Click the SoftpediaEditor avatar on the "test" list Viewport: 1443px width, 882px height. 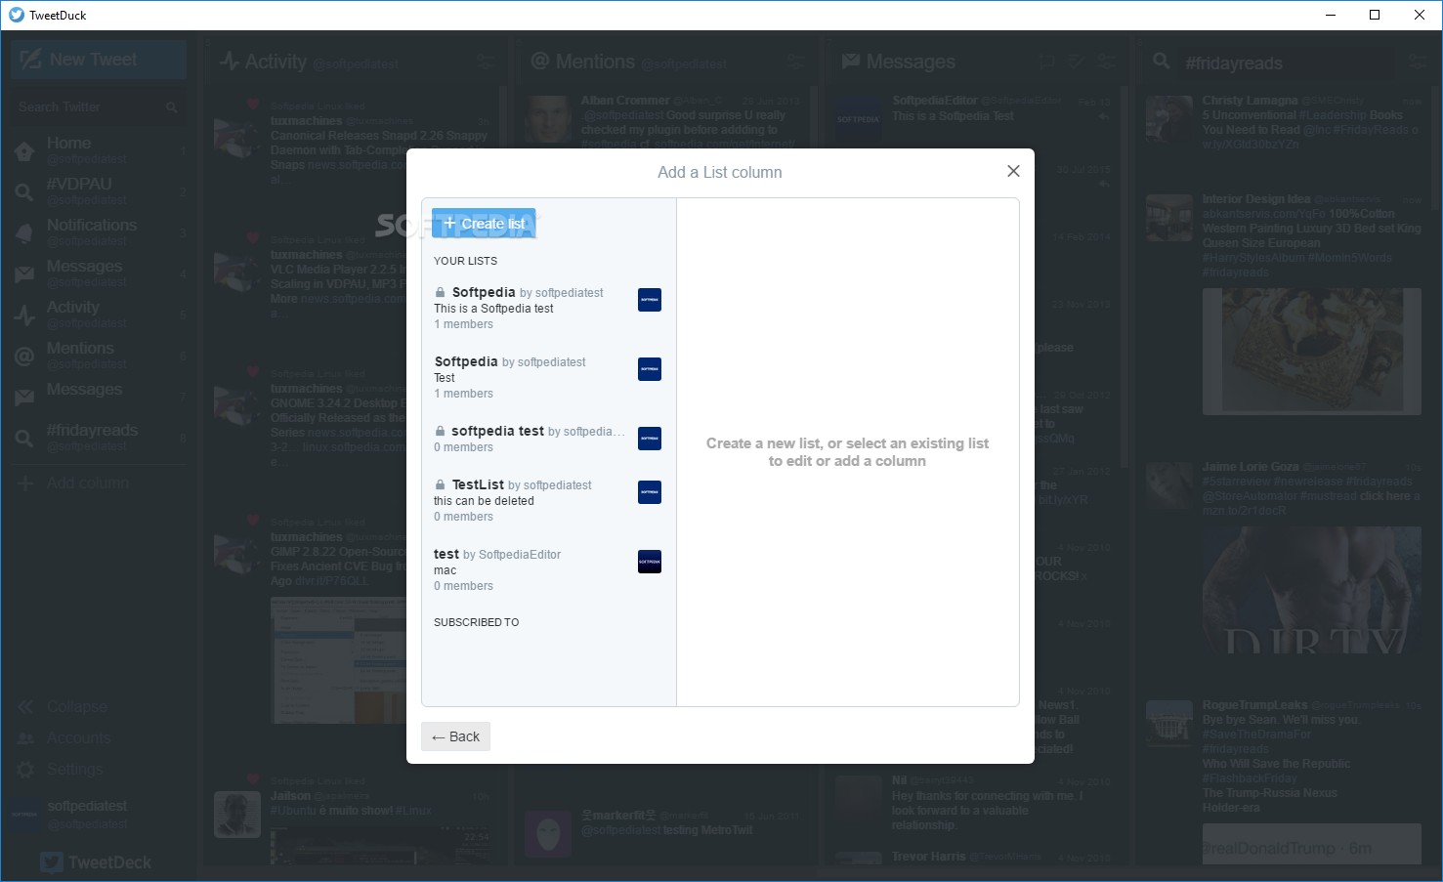(650, 562)
